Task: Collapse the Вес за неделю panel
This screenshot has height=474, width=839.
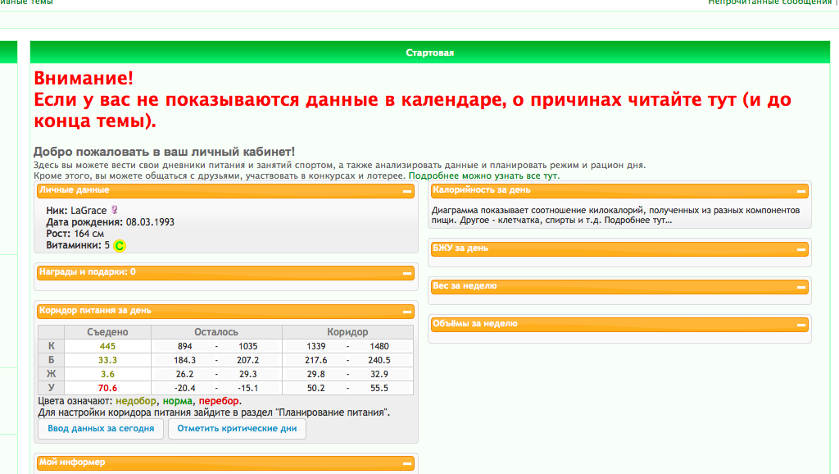Action: 801,287
